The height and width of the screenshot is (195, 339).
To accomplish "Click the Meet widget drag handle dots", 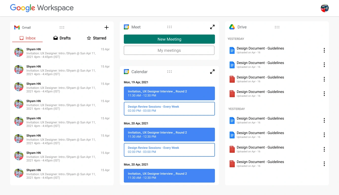I will [169, 27].
